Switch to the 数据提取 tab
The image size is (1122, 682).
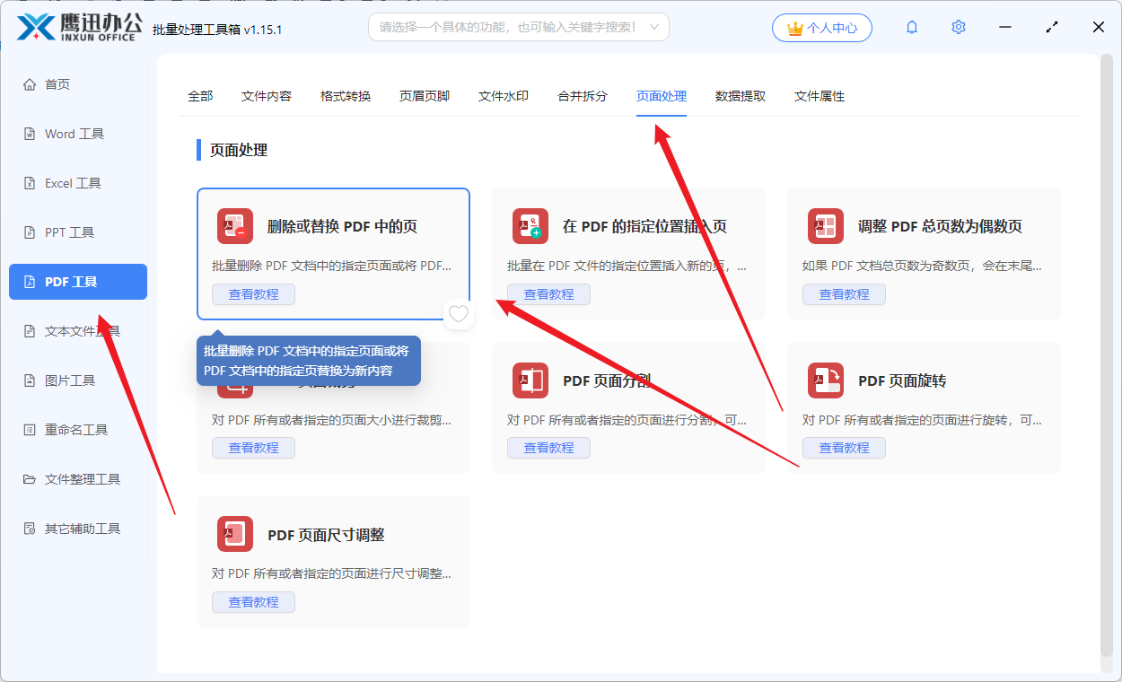(741, 96)
